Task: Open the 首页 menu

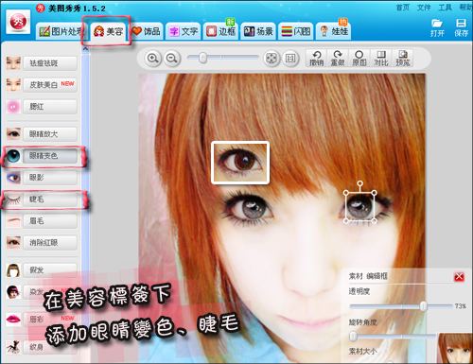Action: click(x=403, y=8)
